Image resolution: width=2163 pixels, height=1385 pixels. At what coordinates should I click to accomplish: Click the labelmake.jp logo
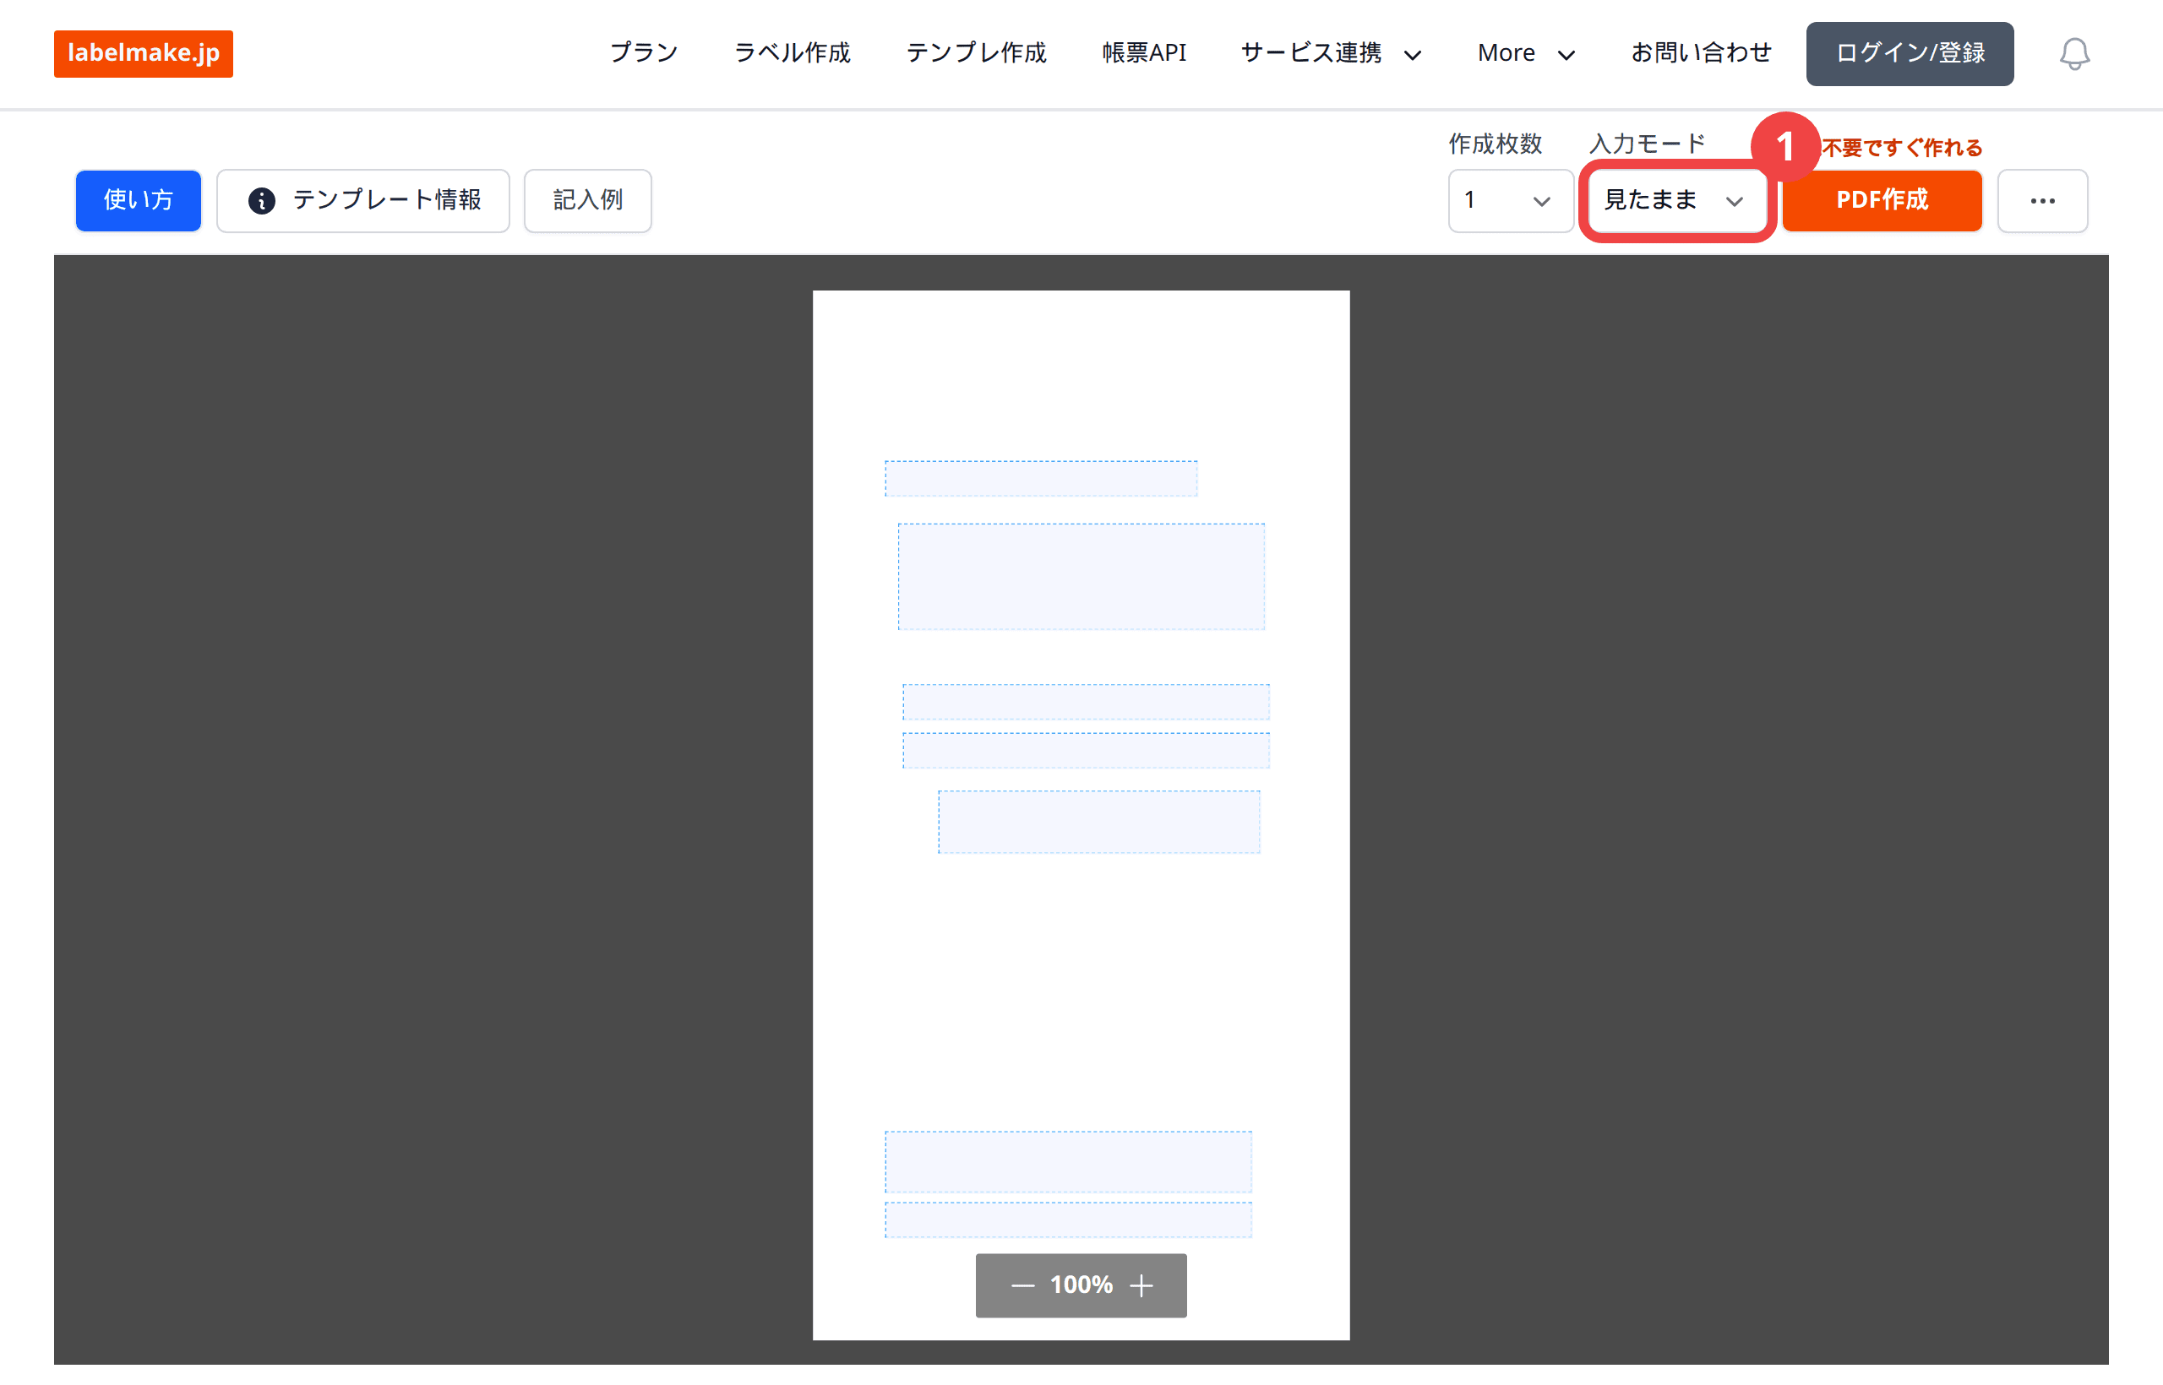coord(143,53)
